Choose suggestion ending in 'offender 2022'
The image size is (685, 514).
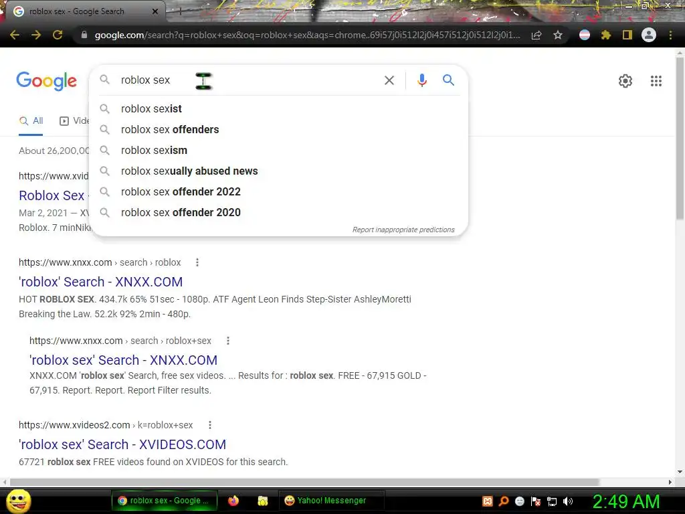[279, 192]
